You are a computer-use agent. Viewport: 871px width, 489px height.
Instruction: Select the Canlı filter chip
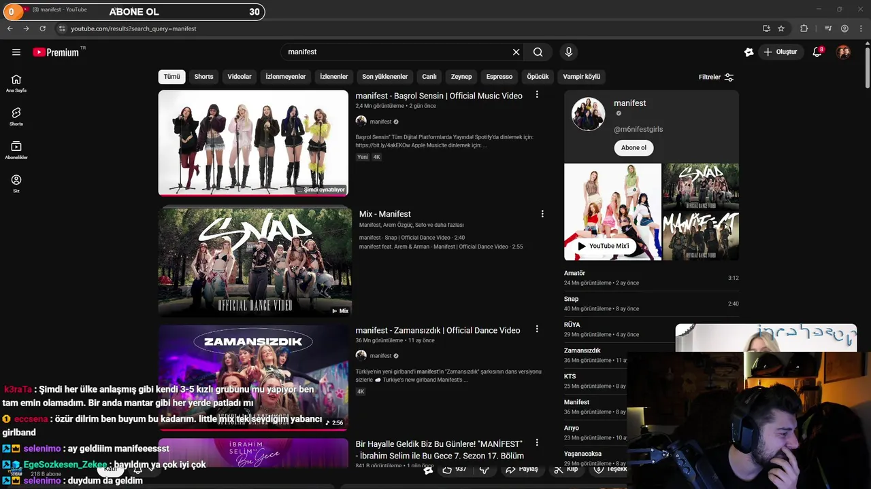coord(429,77)
